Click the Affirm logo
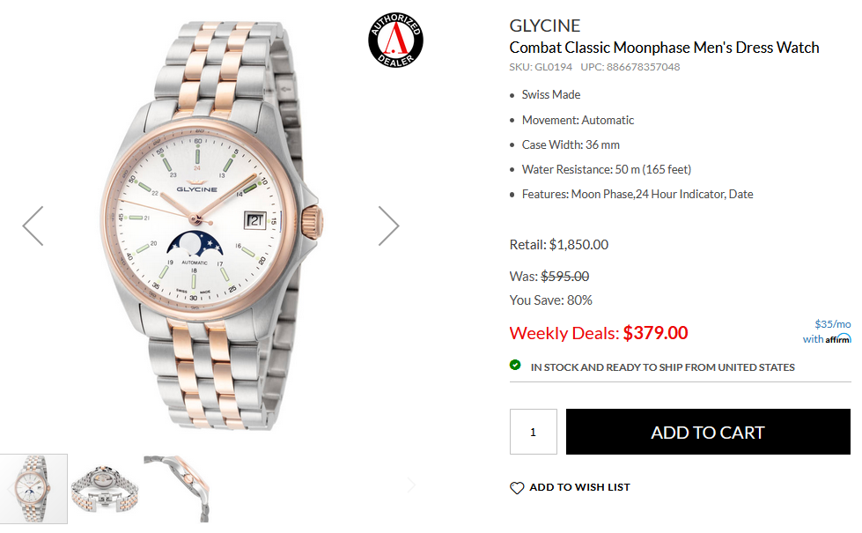Viewport: 862px width, 533px height. click(x=838, y=339)
